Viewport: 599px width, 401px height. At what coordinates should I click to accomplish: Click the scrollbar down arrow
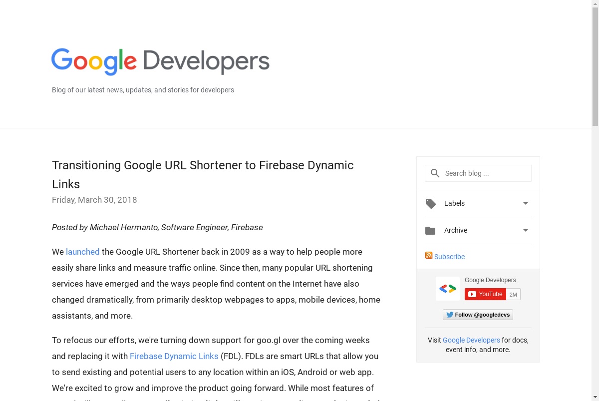tap(595, 397)
